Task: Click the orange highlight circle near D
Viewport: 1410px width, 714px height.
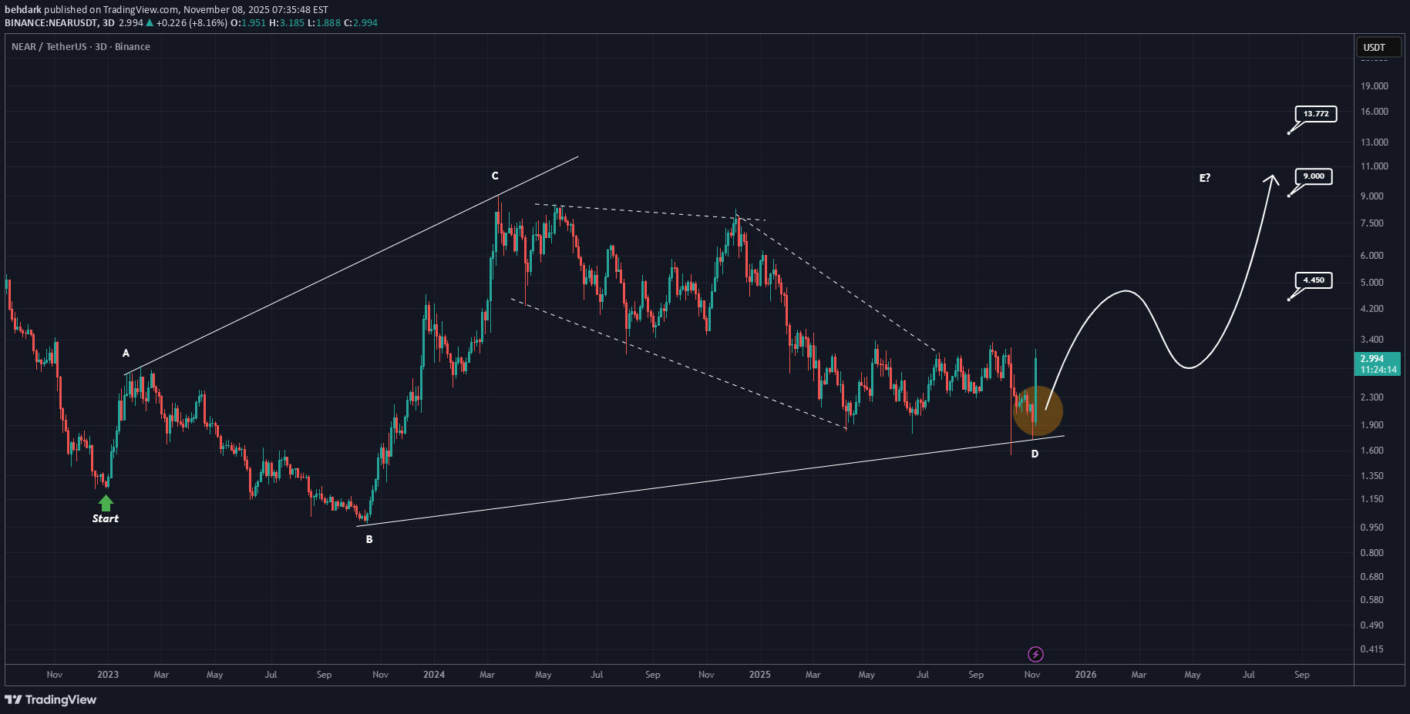Action: click(x=1038, y=411)
